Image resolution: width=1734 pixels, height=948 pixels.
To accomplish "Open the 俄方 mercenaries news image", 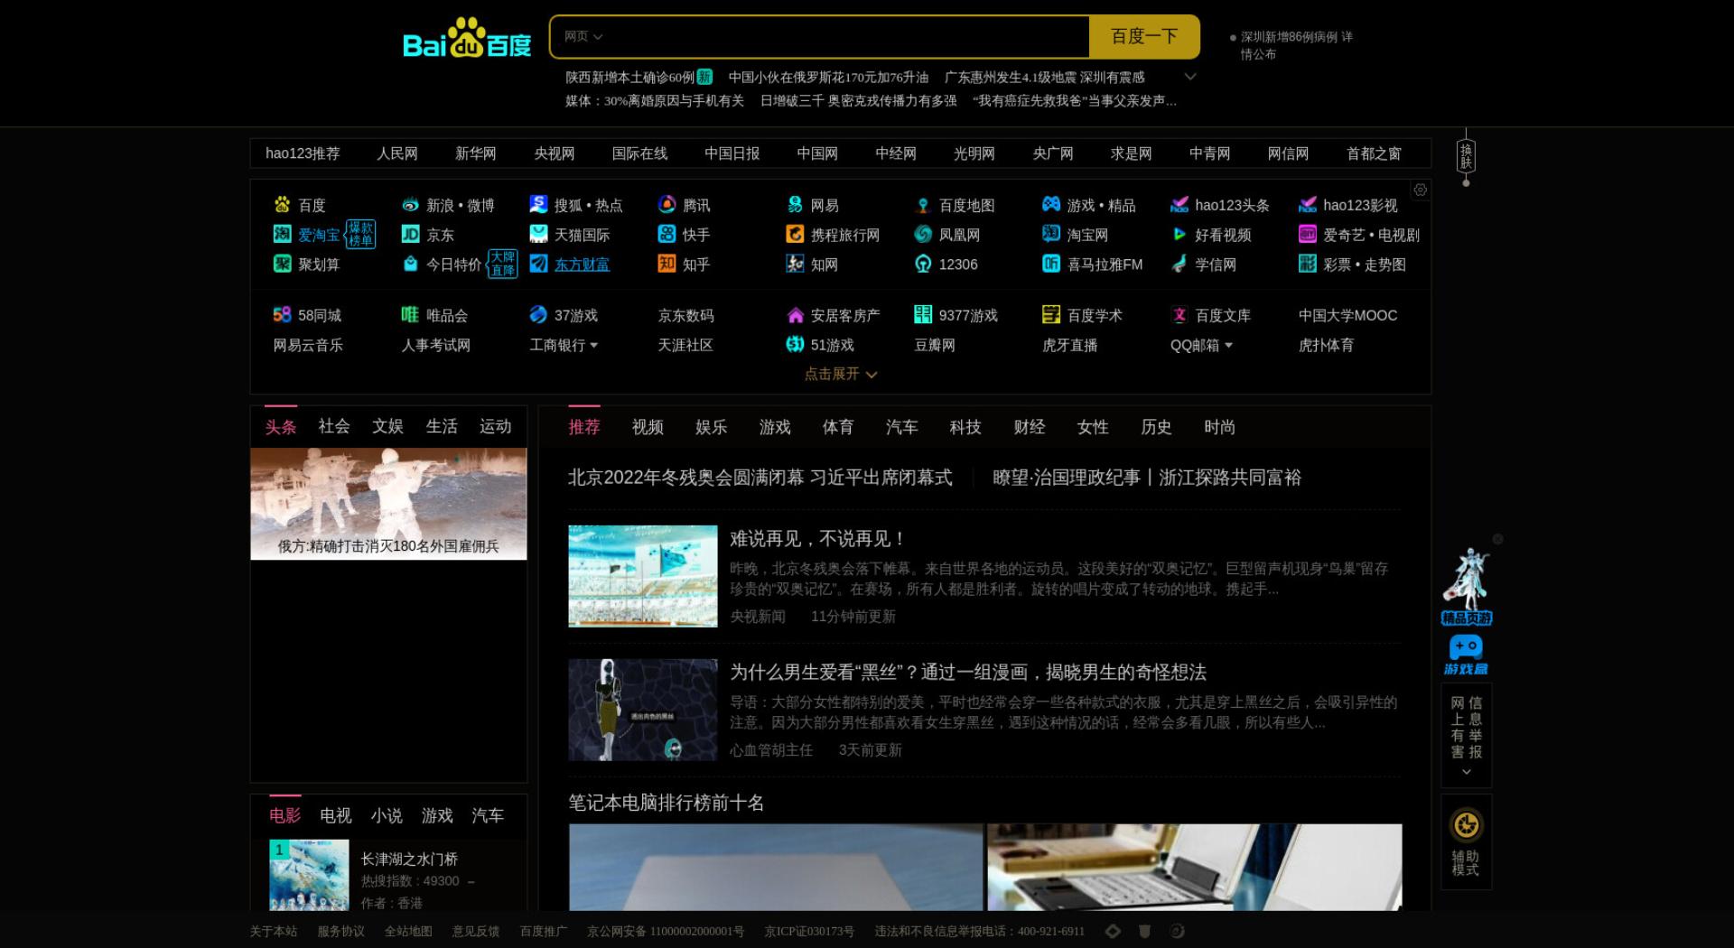I will pyautogui.click(x=388, y=504).
